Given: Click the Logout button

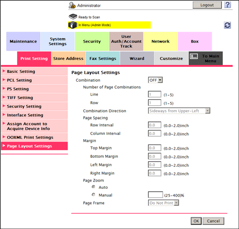Looking at the screenshot, I should [x=207, y=5].
